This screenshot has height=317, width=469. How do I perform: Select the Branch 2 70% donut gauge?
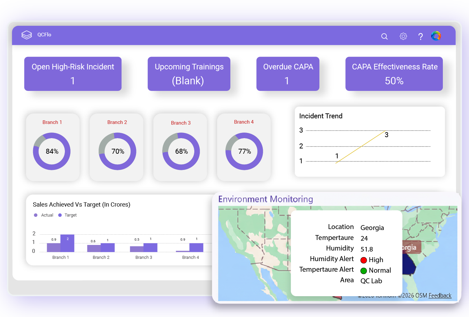click(117, 151)
